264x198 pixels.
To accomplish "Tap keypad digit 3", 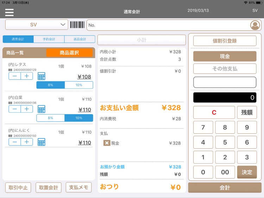I will click(247, 157).
